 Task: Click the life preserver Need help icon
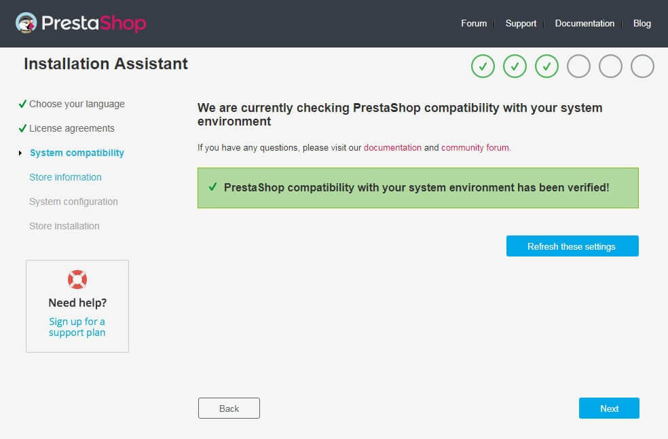[77, 279]
